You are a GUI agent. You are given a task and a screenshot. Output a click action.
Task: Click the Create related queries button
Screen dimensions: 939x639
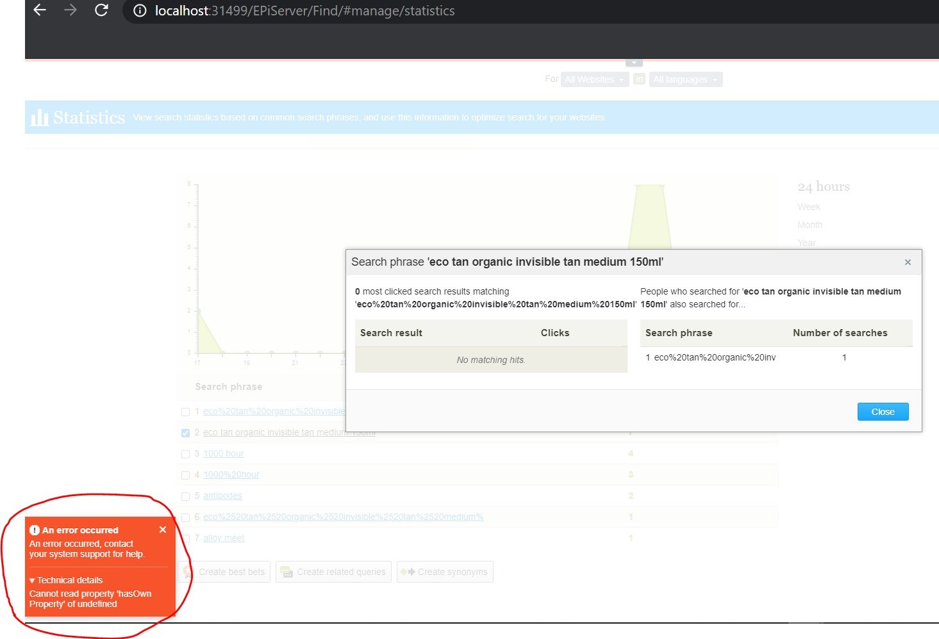(x=333, y=572)
